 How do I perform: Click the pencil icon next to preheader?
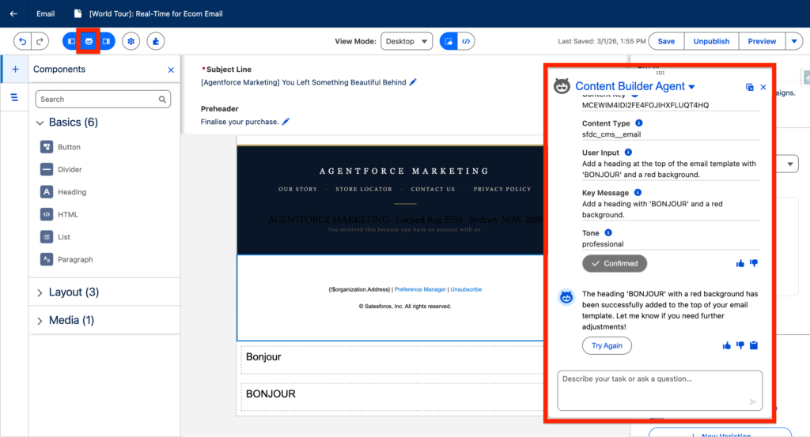[x=286, y=122]
